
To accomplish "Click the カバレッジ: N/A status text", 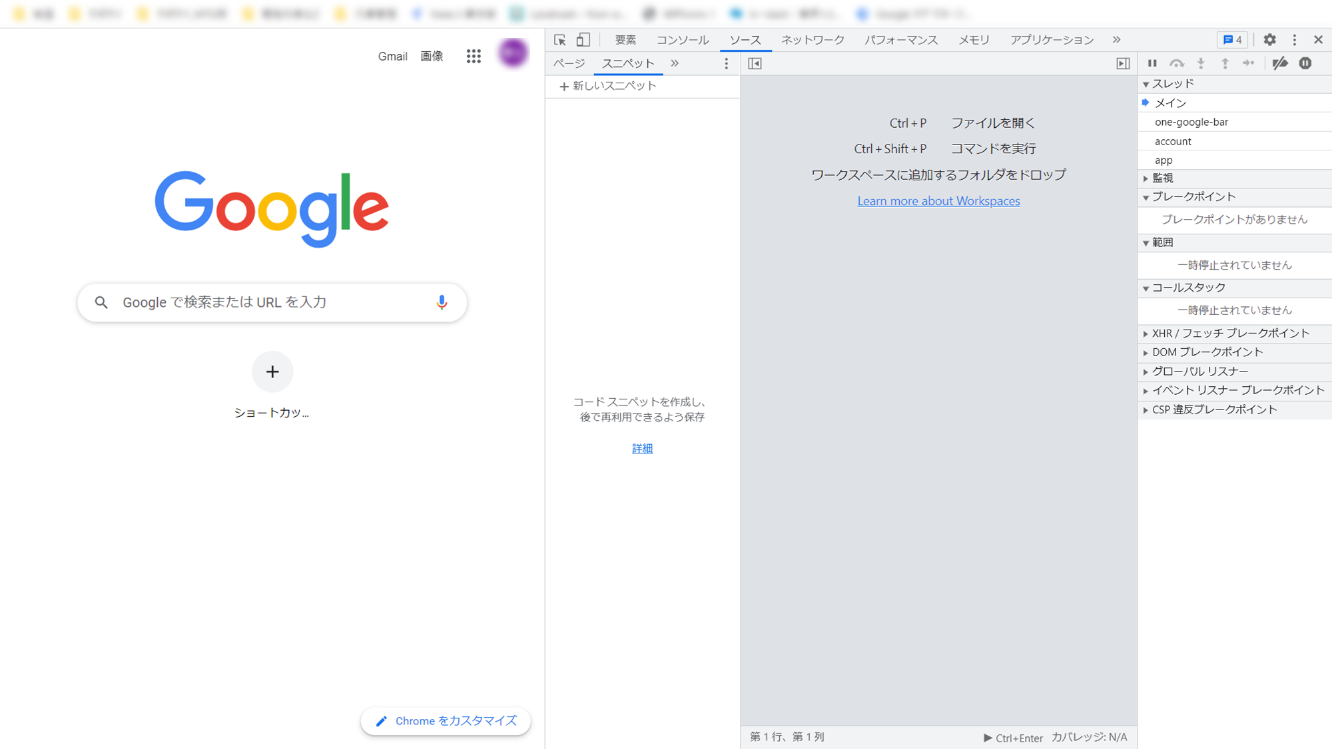I will click(1089, 737).
